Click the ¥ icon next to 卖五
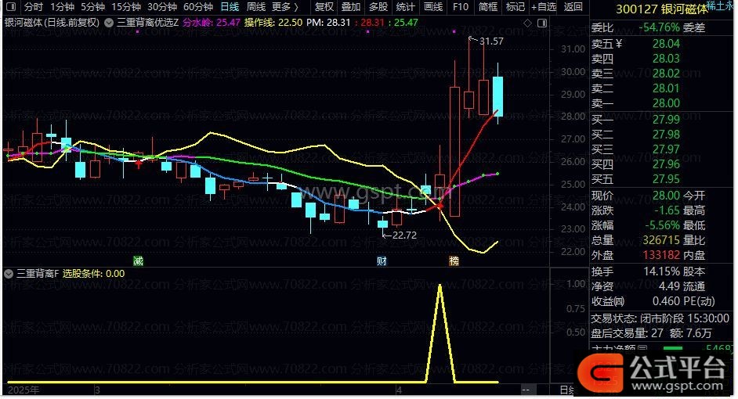Viewport: 738px width, 399px height. pyautogui.click(x=619, y=44)
